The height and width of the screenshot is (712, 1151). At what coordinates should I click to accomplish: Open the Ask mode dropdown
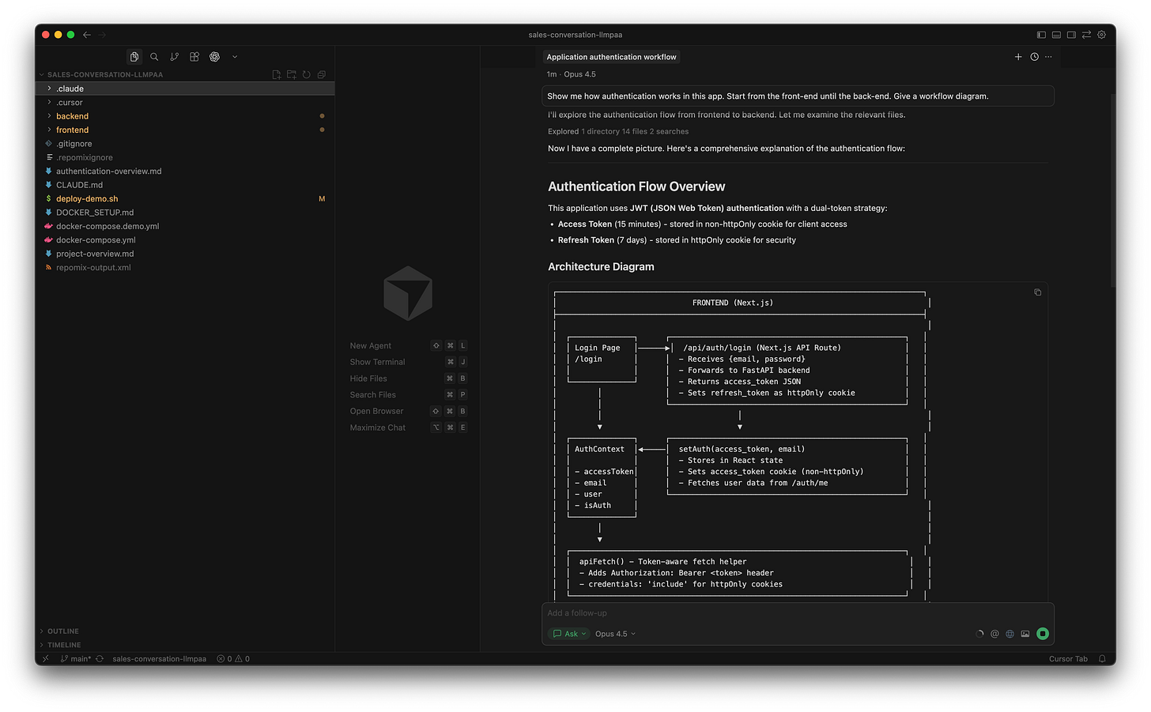[568, 633]
